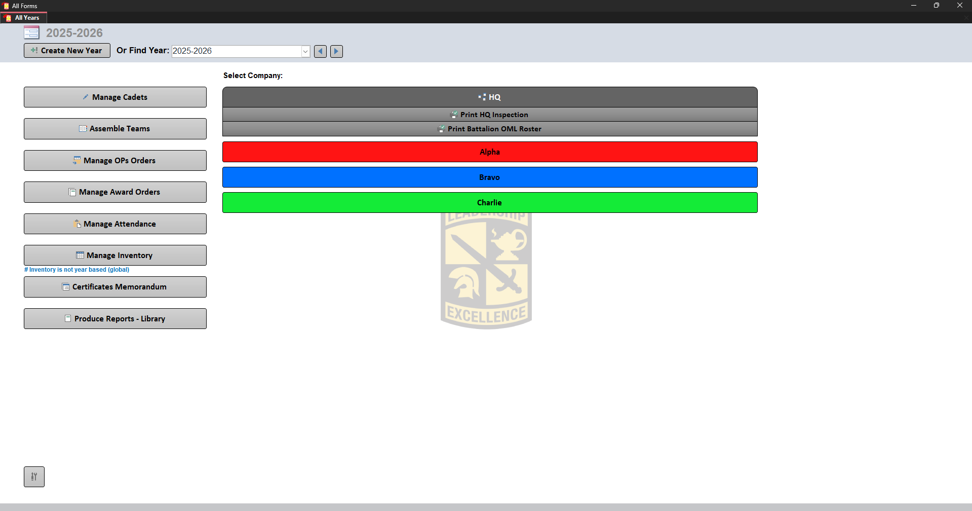Viewport: 972px width, 511px height.
Task: Open the Find Year combo box dropdown arrow
Action: click(305, 51)
